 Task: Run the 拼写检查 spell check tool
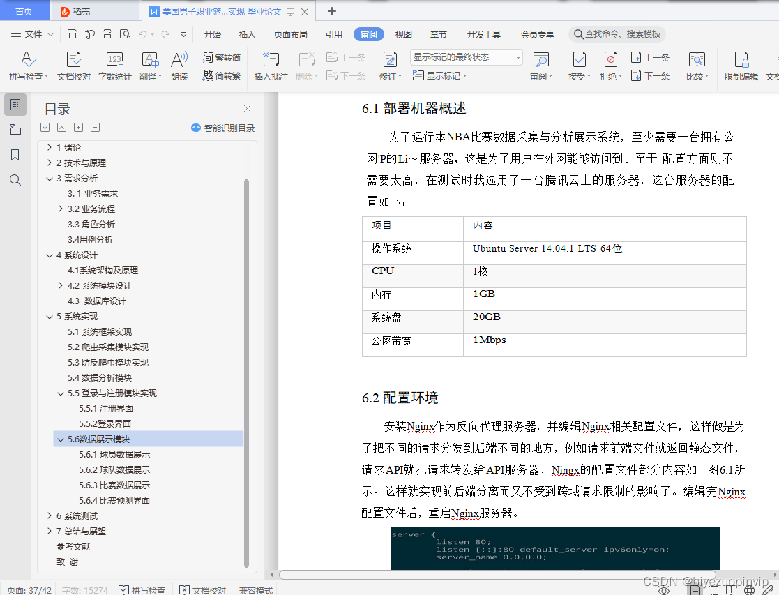click(x=29, y=66)
